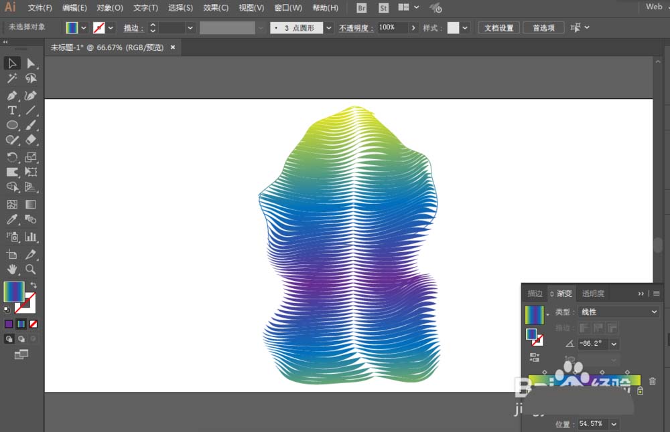Select the Symbol Sprayer tool
The image size is (670, 432).
click(x=12, y=237)
